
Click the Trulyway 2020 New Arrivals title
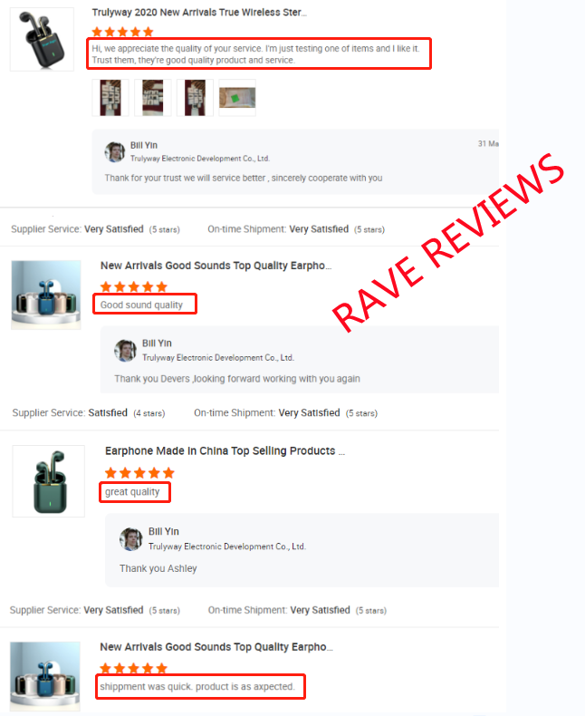click(199, 13)
